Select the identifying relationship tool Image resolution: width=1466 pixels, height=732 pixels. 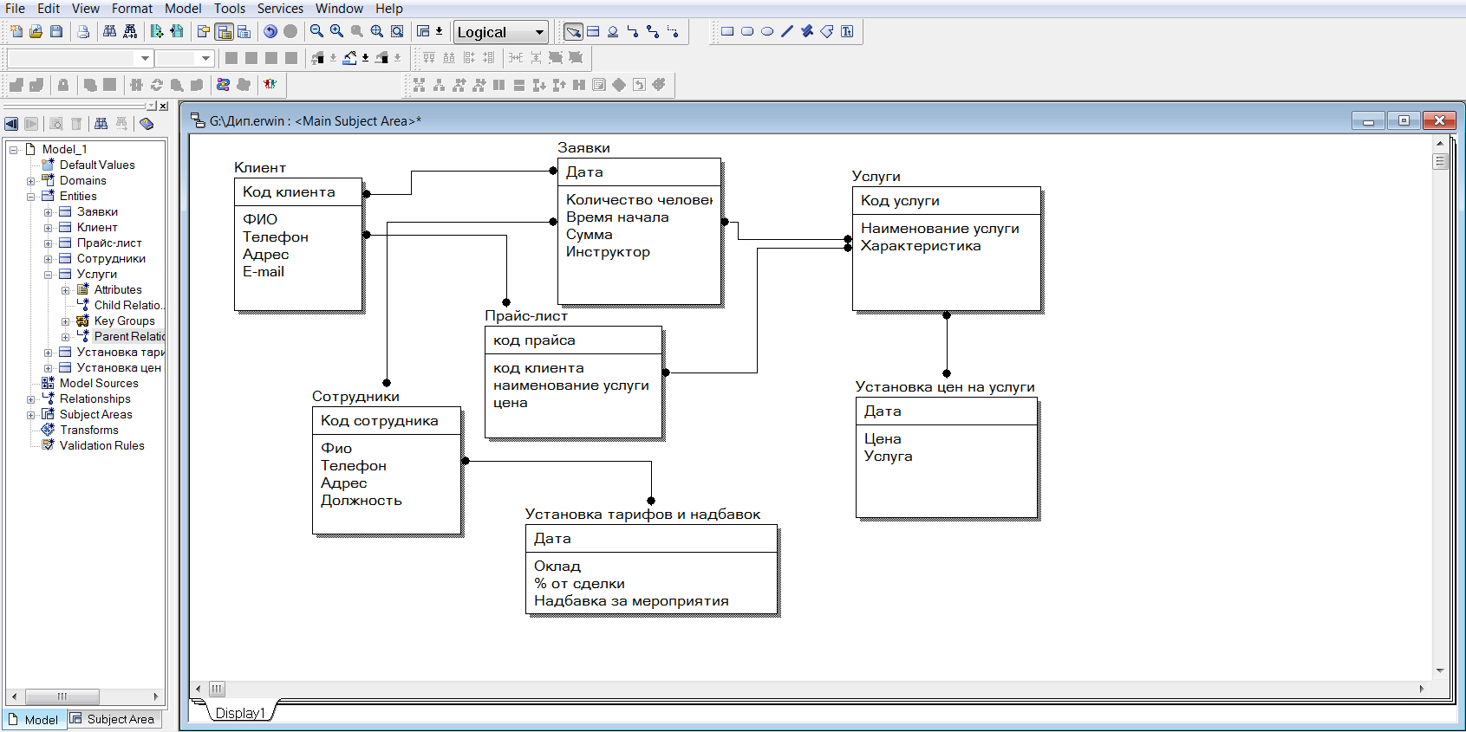coord(633,32)
